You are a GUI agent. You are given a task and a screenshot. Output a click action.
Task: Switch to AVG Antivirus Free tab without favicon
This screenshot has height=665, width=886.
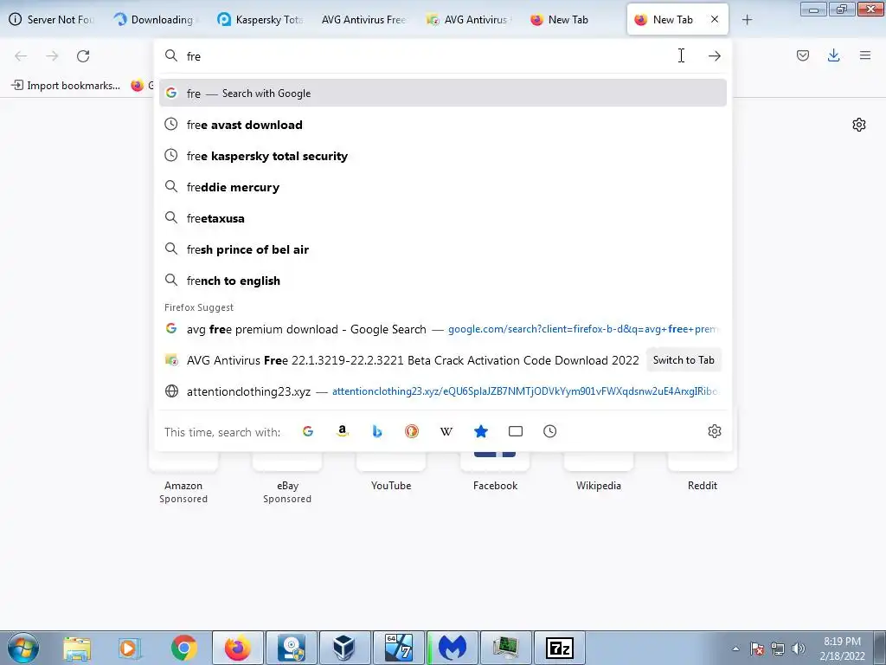click(364, 20)
